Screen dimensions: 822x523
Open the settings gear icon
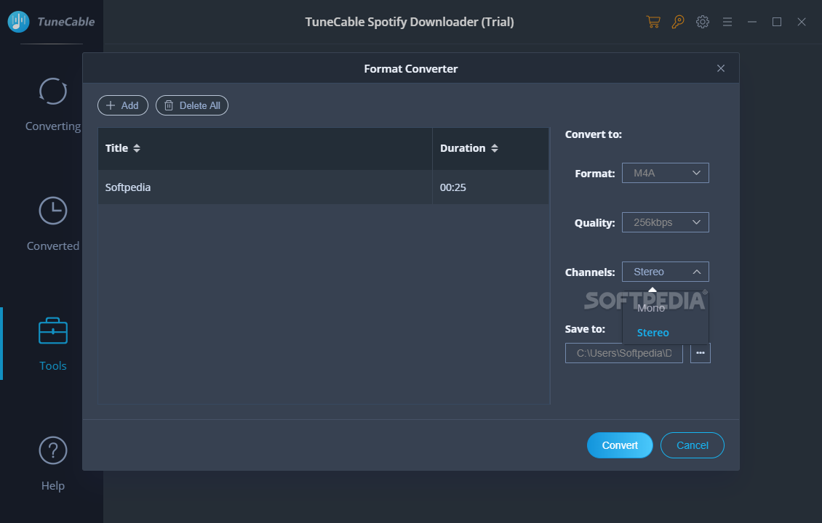(703, 22)
